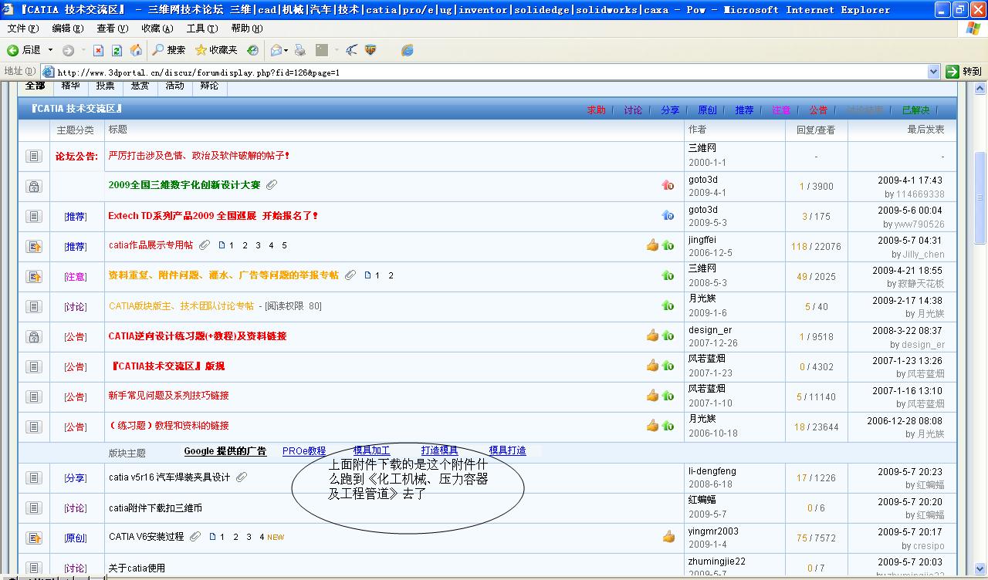
Task: Stop page loading with red X icon
Action: coord(98,50)
